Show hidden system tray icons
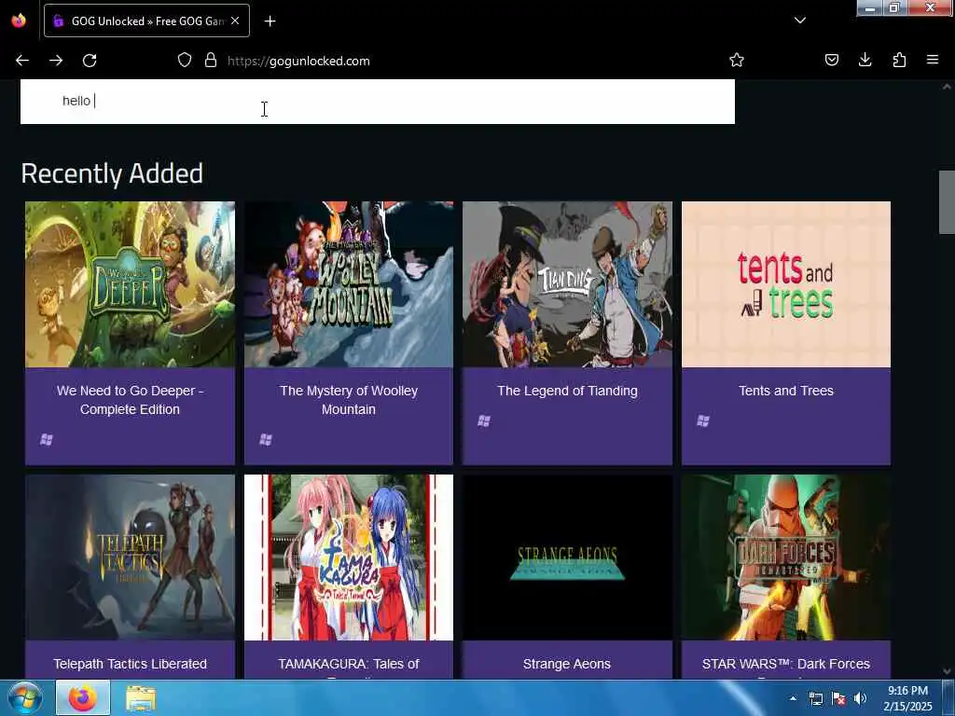The height and width of the screenshot is (716, 955). [x=793, y=698]
